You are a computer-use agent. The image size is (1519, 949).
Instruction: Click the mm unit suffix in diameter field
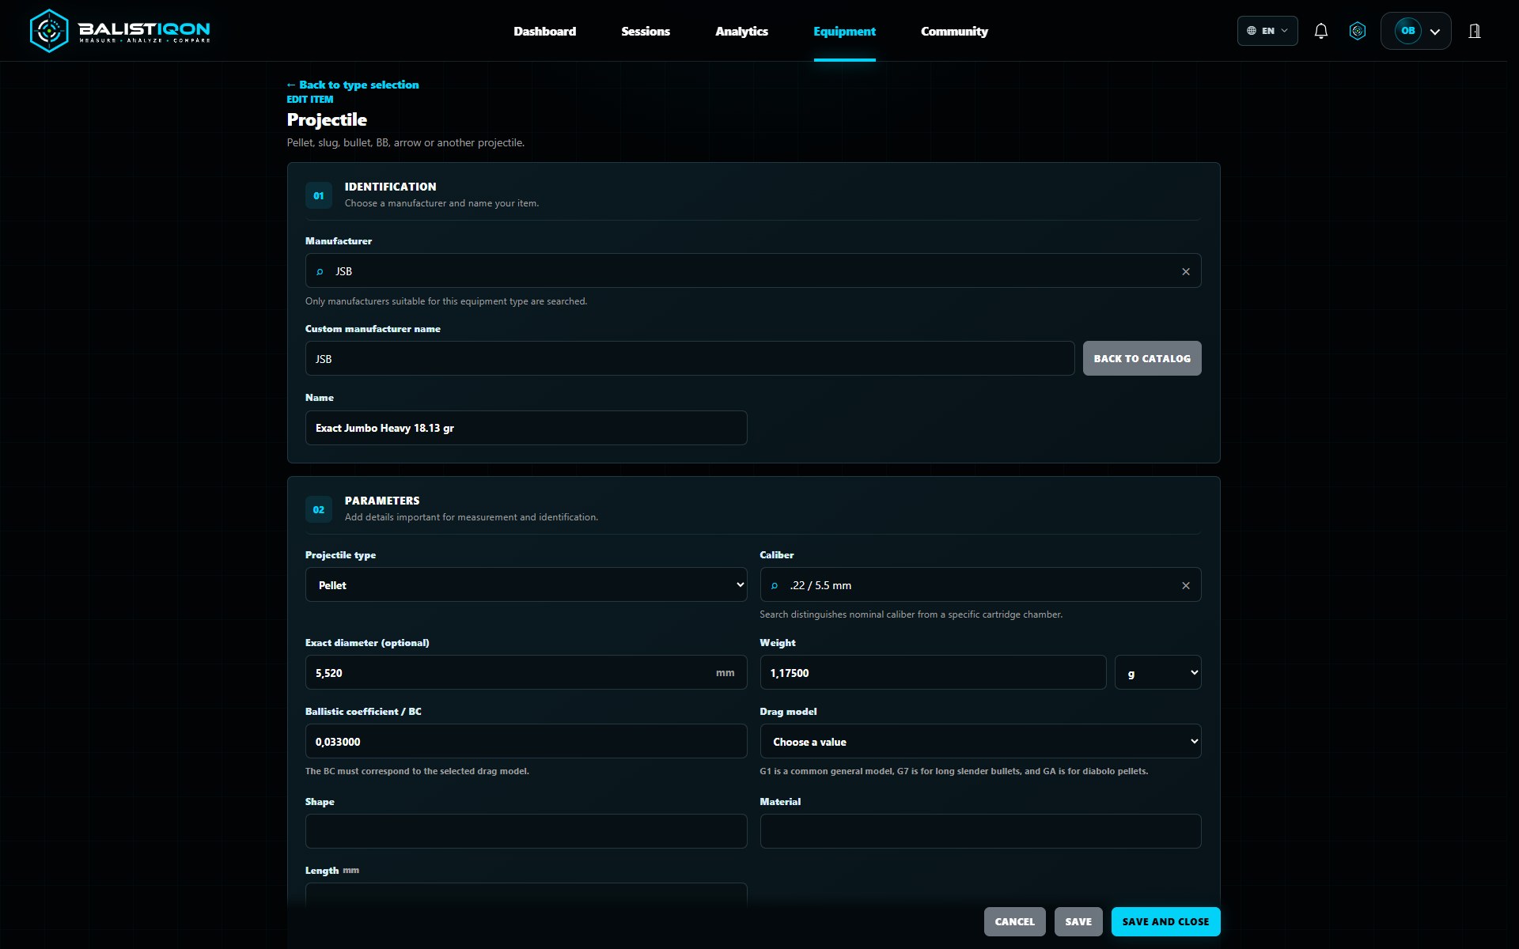click(725, 673)
